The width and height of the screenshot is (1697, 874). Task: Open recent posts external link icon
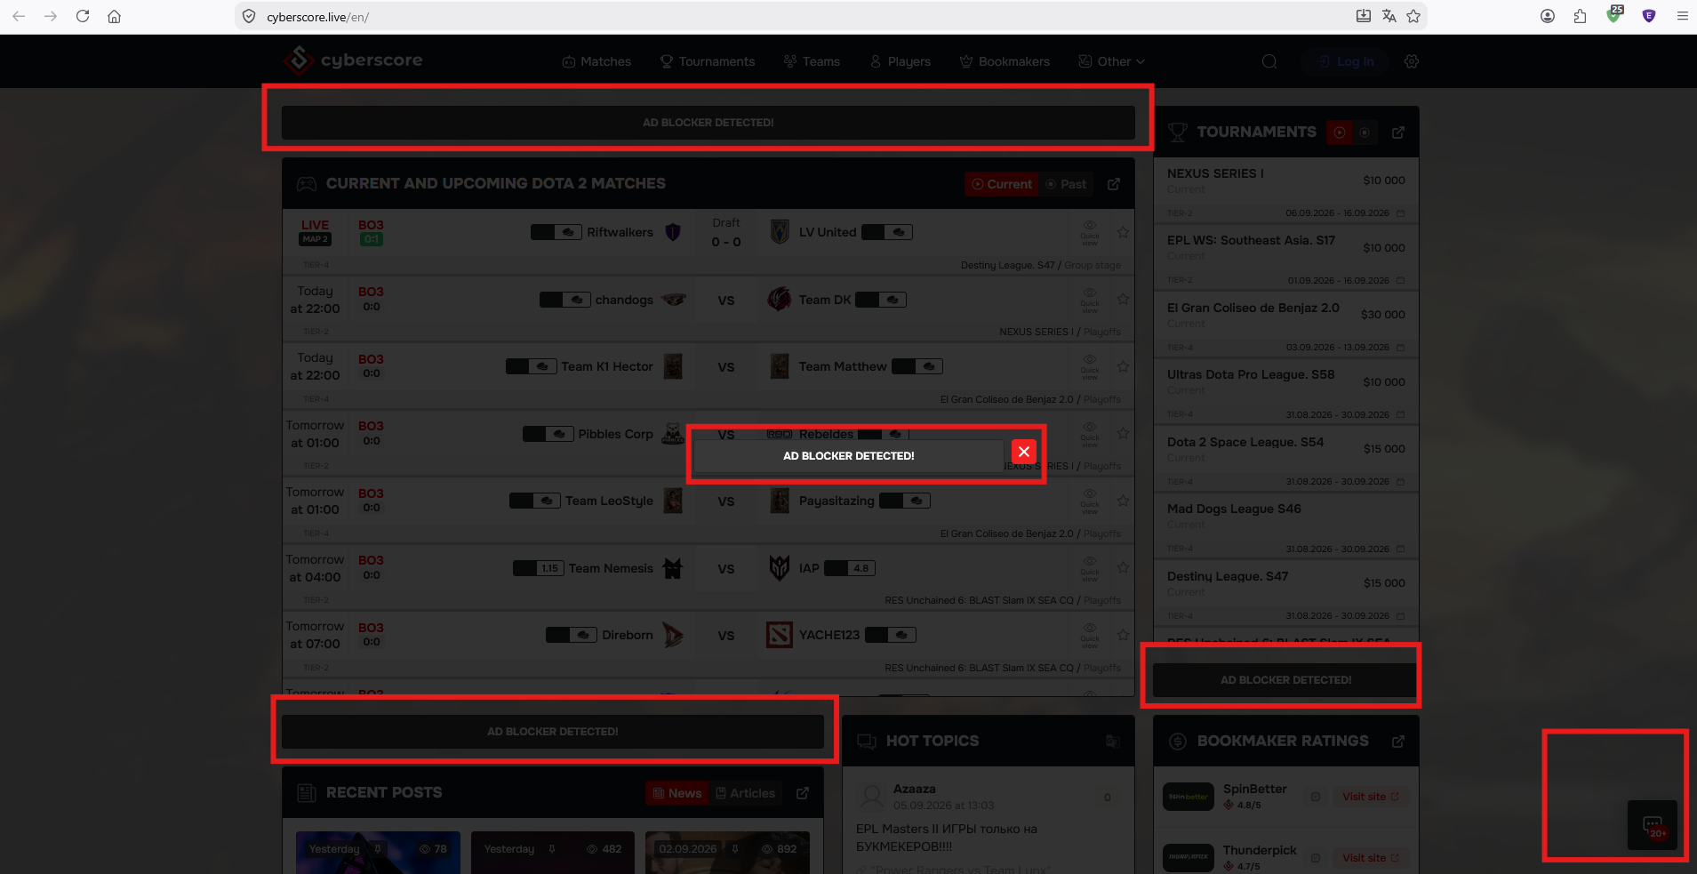(803, 793)
